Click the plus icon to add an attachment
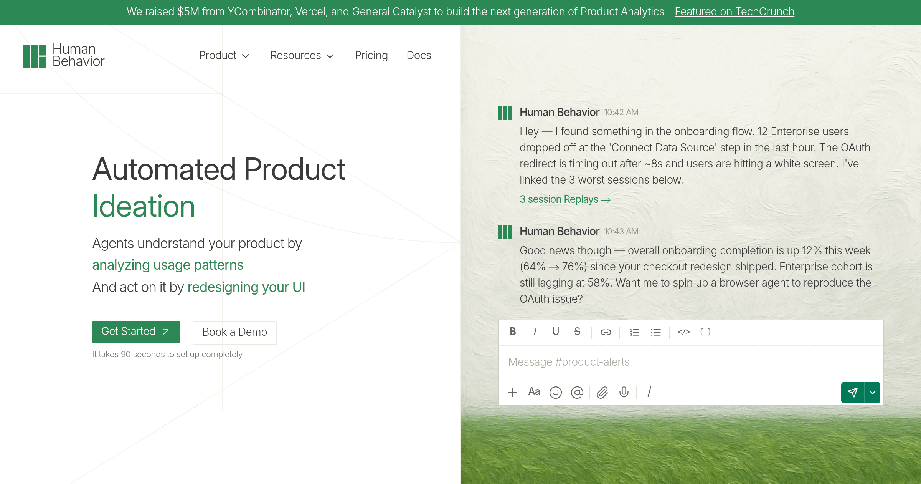Screen dimensions: 921x484 [513, 393]
